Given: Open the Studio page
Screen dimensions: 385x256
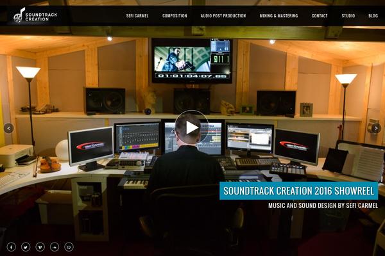Looking at the screenshot, I should [x=348, y=16].
